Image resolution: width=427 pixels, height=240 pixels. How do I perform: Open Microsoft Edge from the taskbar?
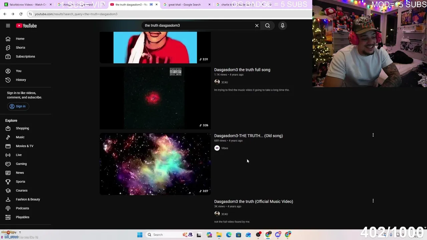(229, 235)
